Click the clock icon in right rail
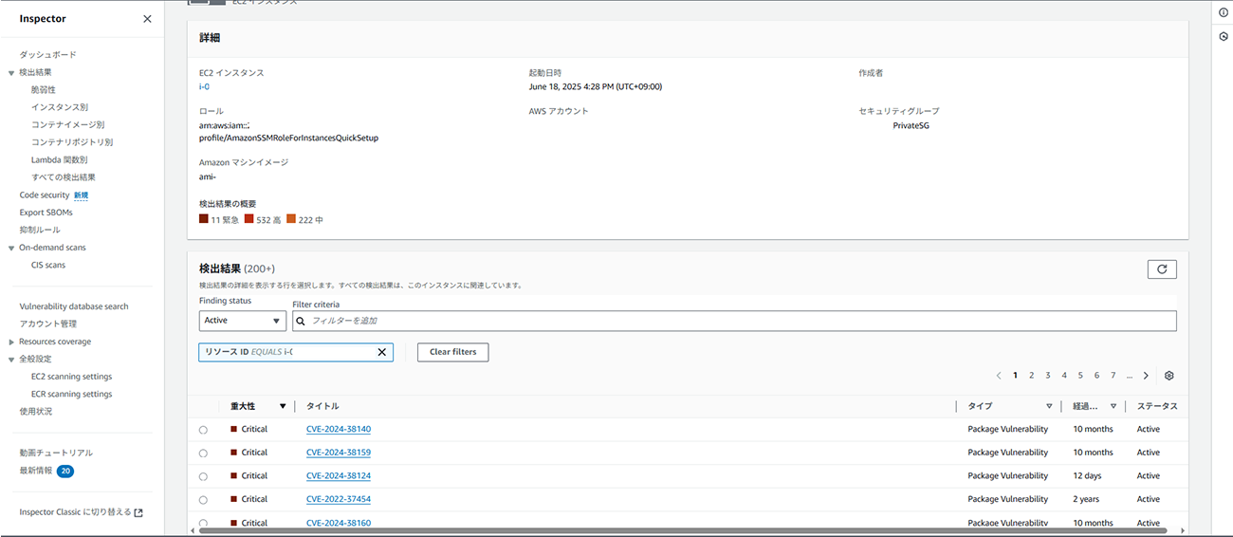The width and height of the screenshot is (1233, 537). 1224,36
